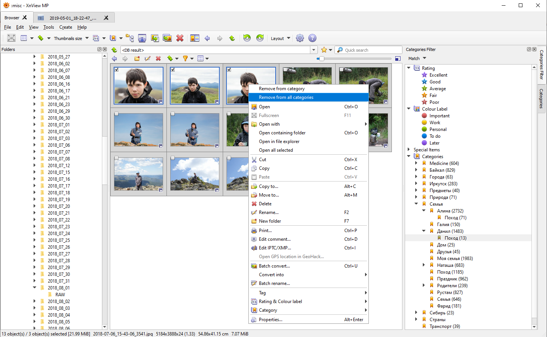Click the fullscreen icon in main toolbar
This screenshot has height=337, width=547.
11,38
